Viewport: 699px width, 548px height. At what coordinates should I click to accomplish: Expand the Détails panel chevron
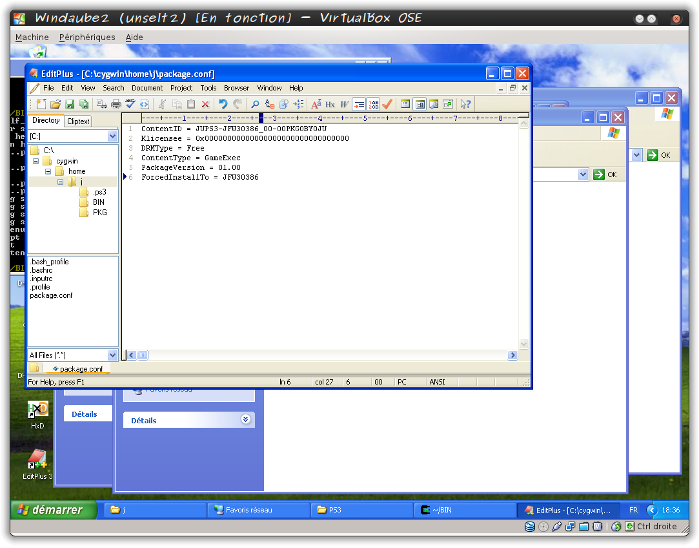point(246,419)
